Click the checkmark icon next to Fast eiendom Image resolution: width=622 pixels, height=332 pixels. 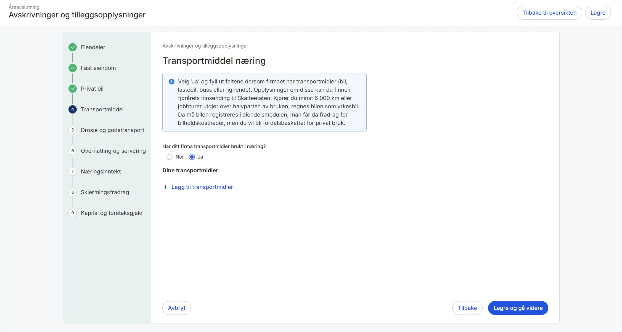click(x=72, y=68)
